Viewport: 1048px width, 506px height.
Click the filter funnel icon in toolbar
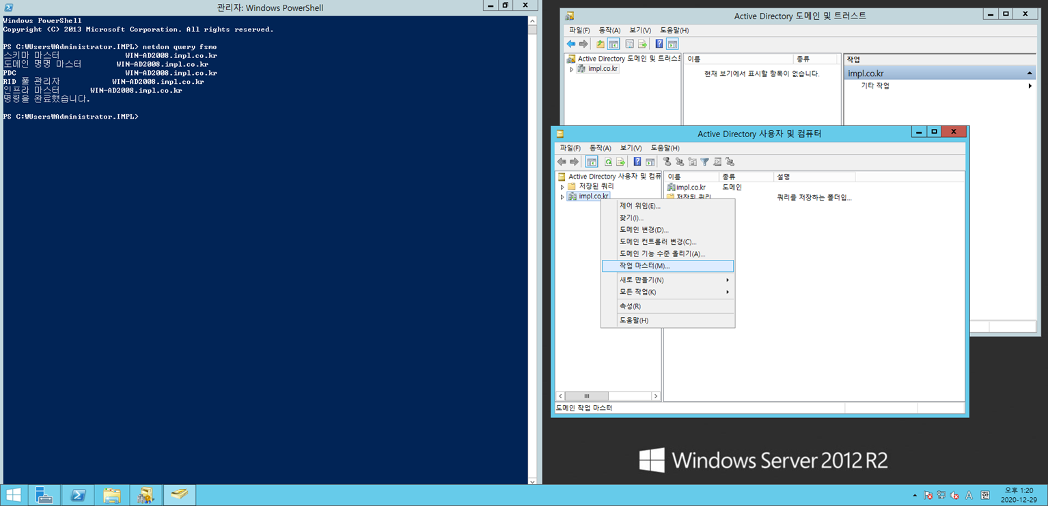(705, 162)
